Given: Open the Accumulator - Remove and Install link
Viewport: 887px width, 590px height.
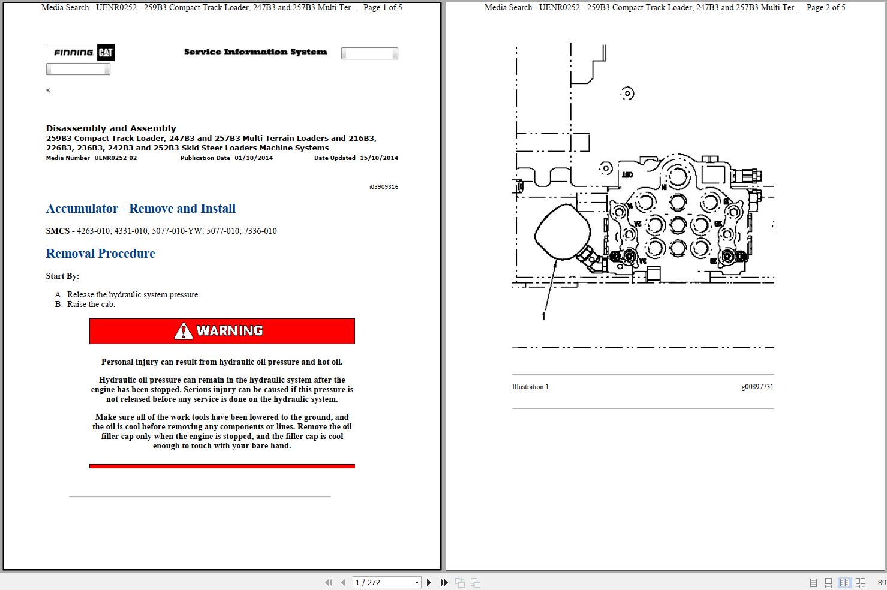Looking at the screenshot, I should (x=140, y=209).
